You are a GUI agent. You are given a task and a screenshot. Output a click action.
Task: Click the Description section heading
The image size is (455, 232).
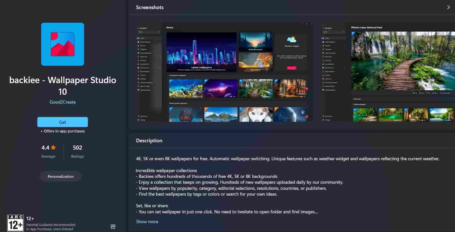149,141
